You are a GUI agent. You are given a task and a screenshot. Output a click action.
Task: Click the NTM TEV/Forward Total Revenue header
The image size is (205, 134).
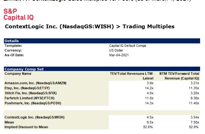[x=179, y=76]
